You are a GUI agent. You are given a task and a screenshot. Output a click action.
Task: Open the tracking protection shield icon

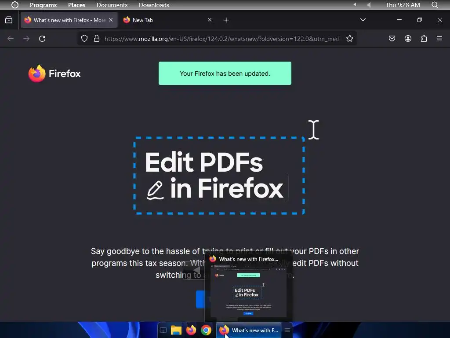tap(84, 39)
